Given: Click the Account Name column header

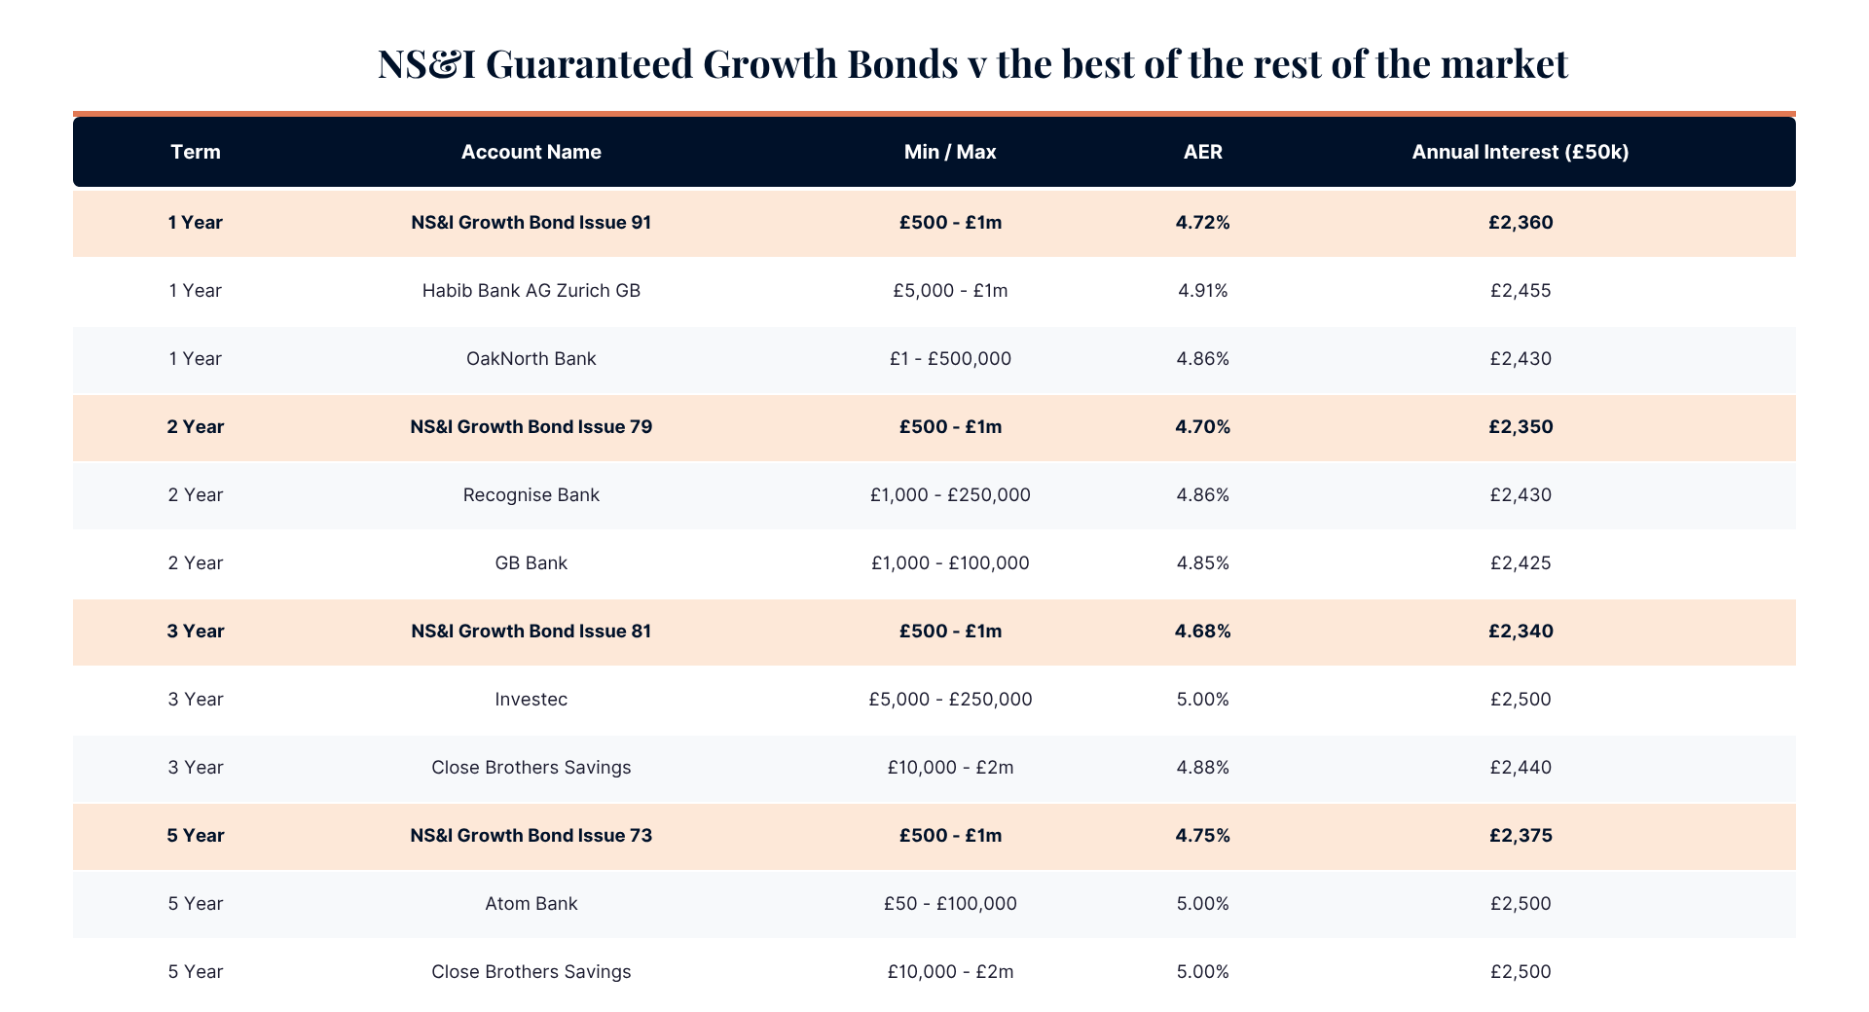Looking at the screenshot, I should [531, 152].
